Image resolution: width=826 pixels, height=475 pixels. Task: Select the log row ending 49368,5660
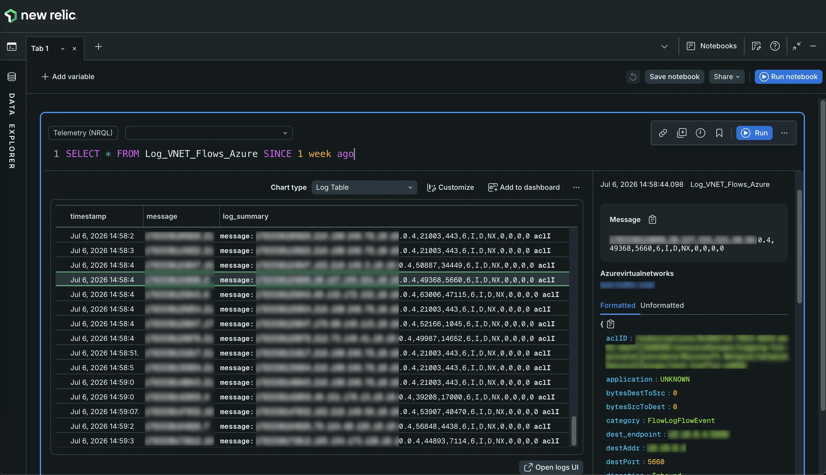click(x=312, y=280)
